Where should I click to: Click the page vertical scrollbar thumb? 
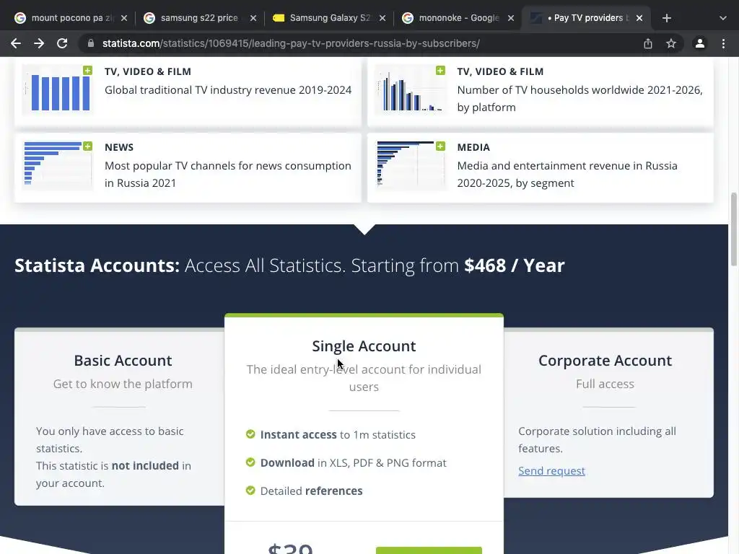click(733, 229)
